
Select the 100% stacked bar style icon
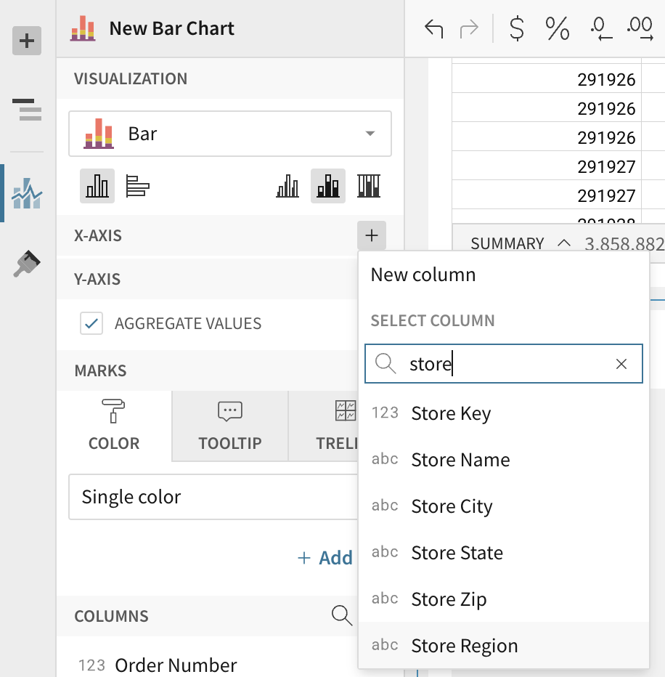369,186
